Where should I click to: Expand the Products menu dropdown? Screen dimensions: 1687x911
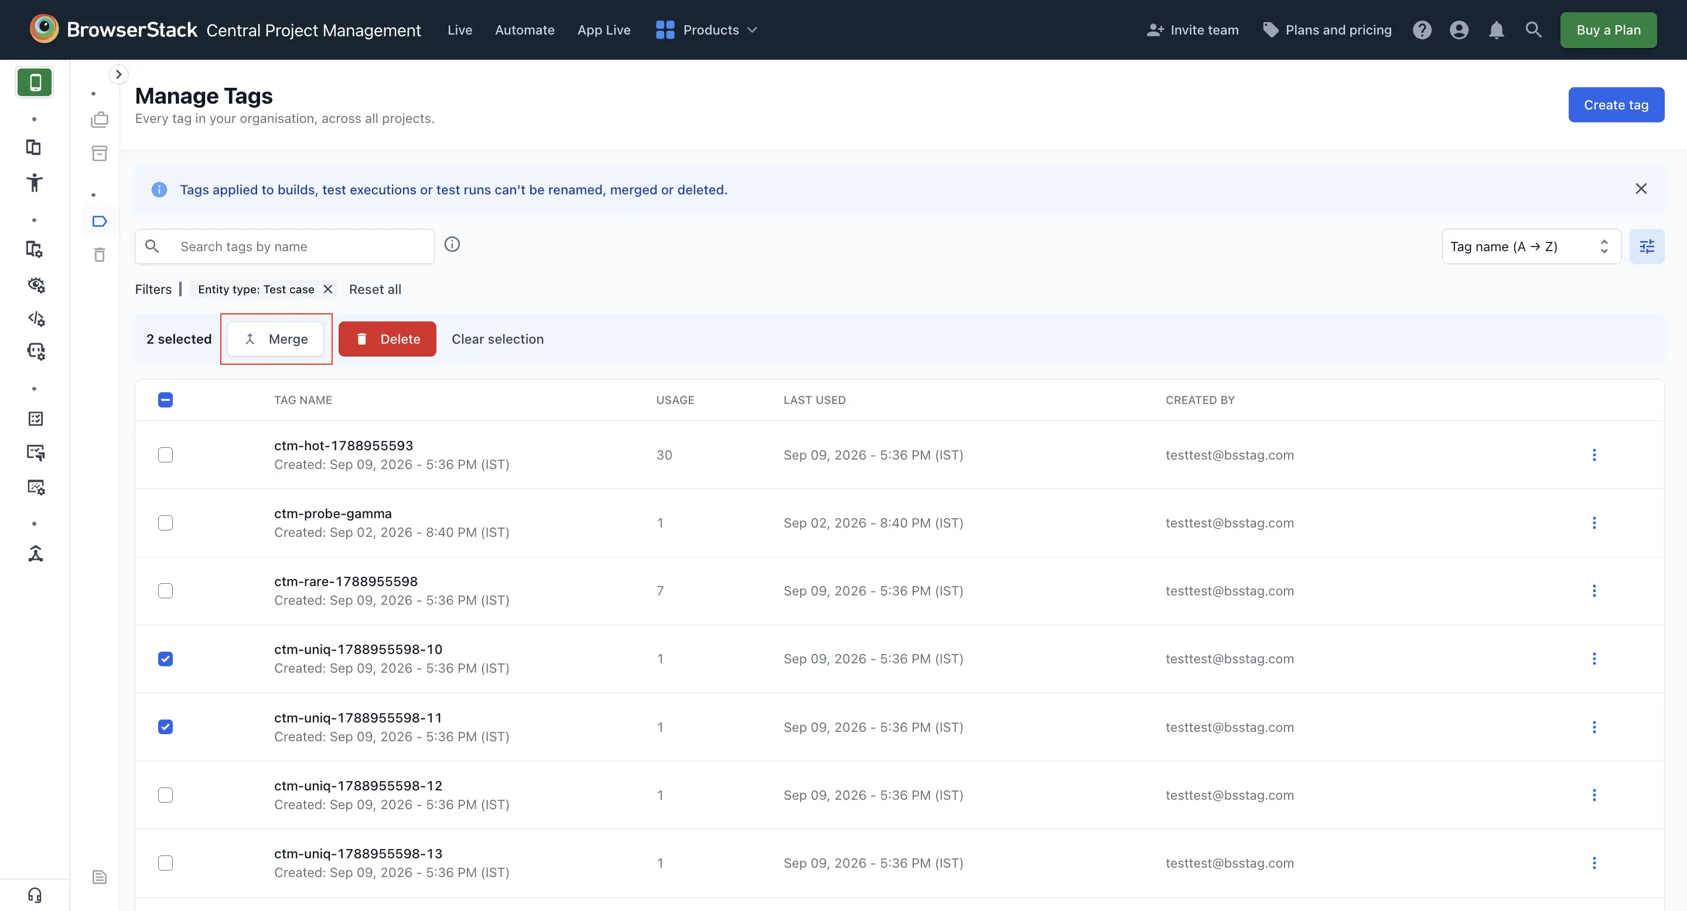click(x=706, y=30)
